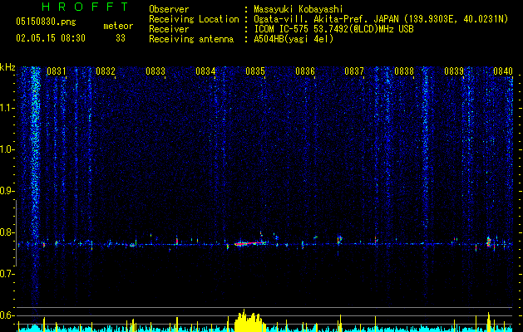The height and width of the screenshot is (332, 523).
Task: Click the long red meteor echo near 0835
Action: pos(250,243)
